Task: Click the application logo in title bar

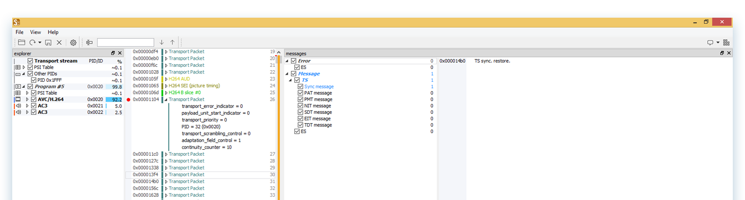Action: (x=17, y=22)
